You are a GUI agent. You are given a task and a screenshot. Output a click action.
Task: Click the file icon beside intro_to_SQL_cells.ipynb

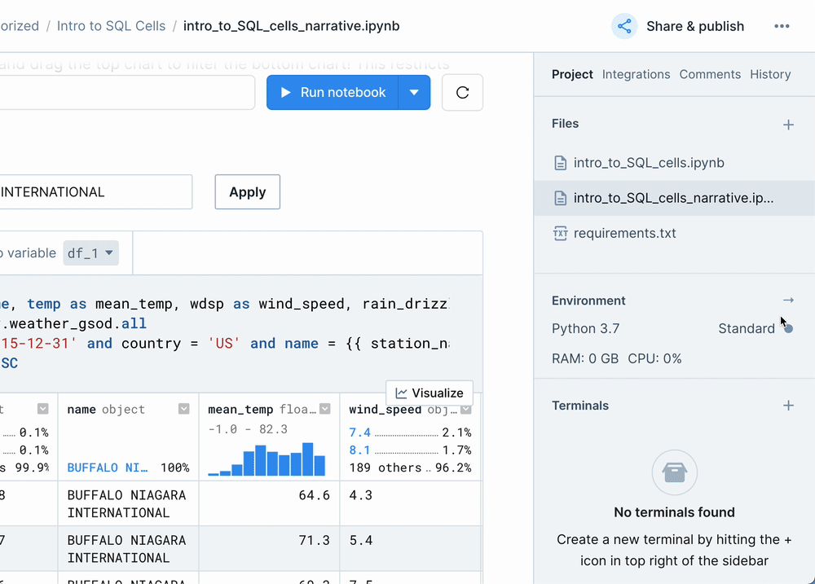(x=560, y=162)
